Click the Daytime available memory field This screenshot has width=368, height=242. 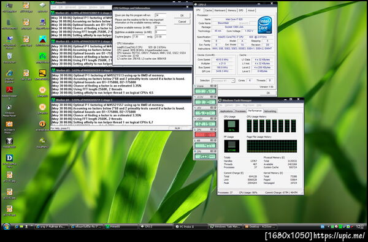point(160,28)
